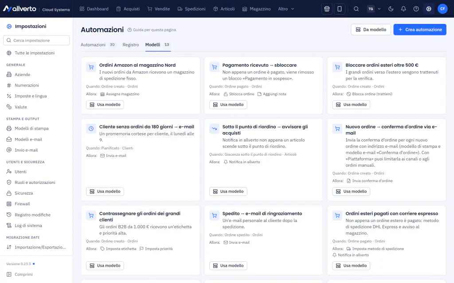Image resolution: width=454 pixels, height=283 pixels.
Task: Use model Contrassegnare gli ordini dei grandi clienti
Action: [105, 265]
